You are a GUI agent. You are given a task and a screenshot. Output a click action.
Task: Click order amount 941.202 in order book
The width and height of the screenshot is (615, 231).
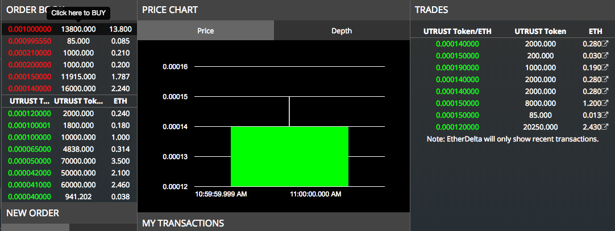[x=78, y=196]
